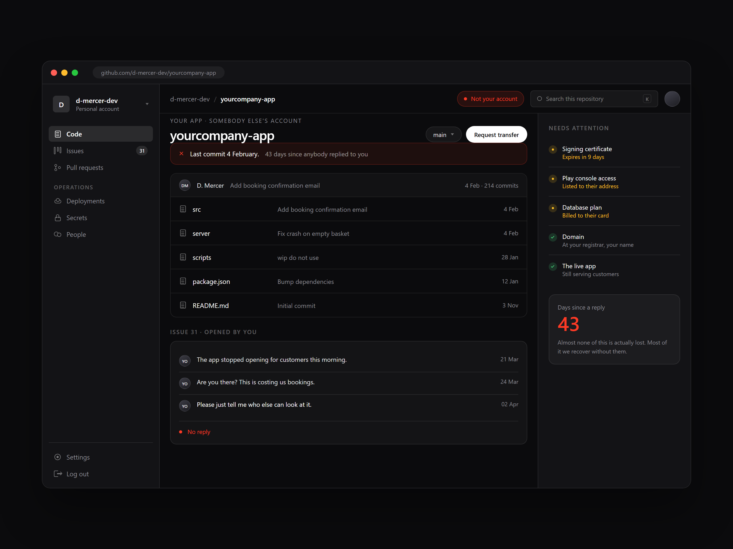Click the live app green check icon
The height and width of the screenshot is (549, 733).
tap(553, 266)
